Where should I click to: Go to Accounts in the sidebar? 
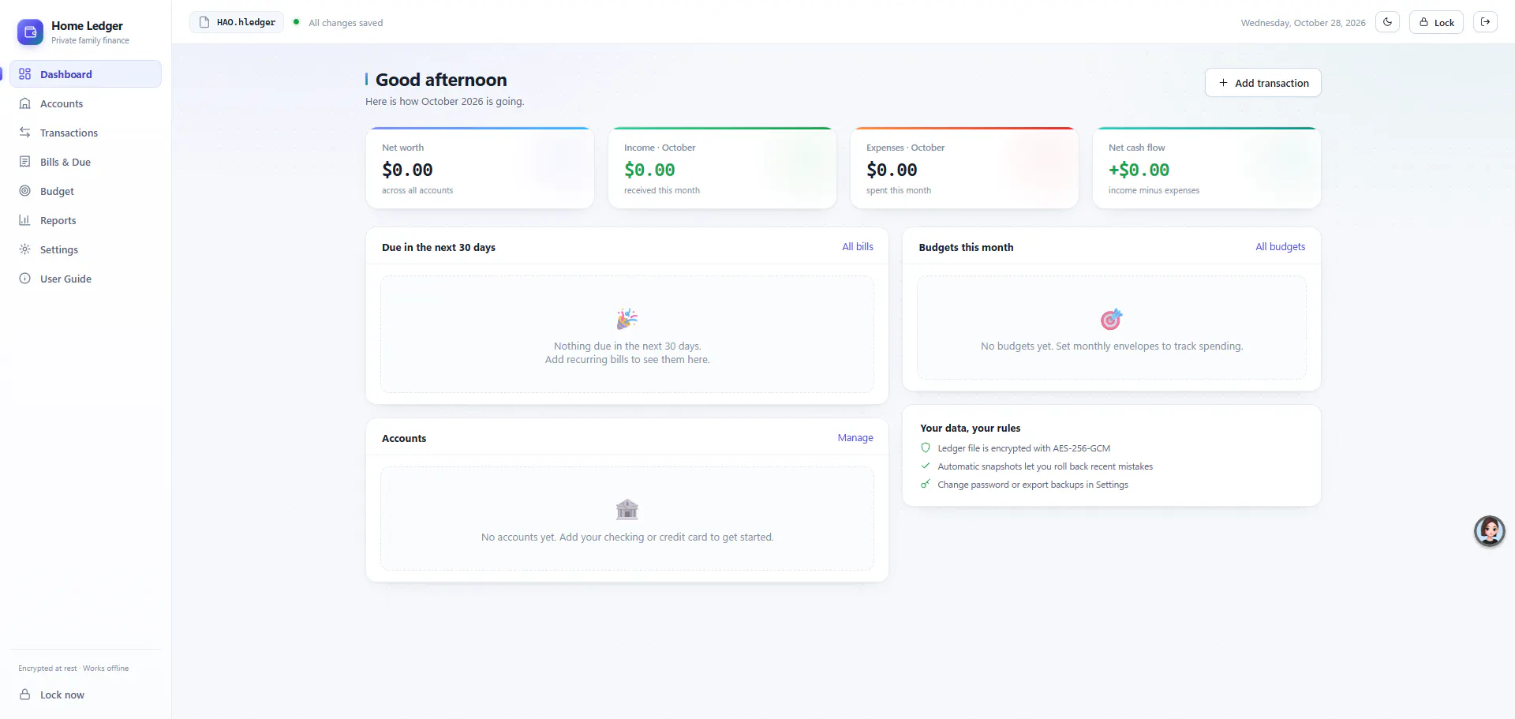click(85, 103)
